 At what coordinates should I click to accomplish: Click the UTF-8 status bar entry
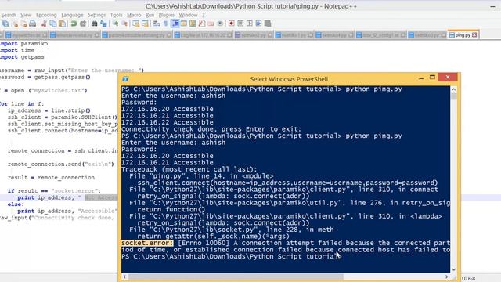pos(468,279)
